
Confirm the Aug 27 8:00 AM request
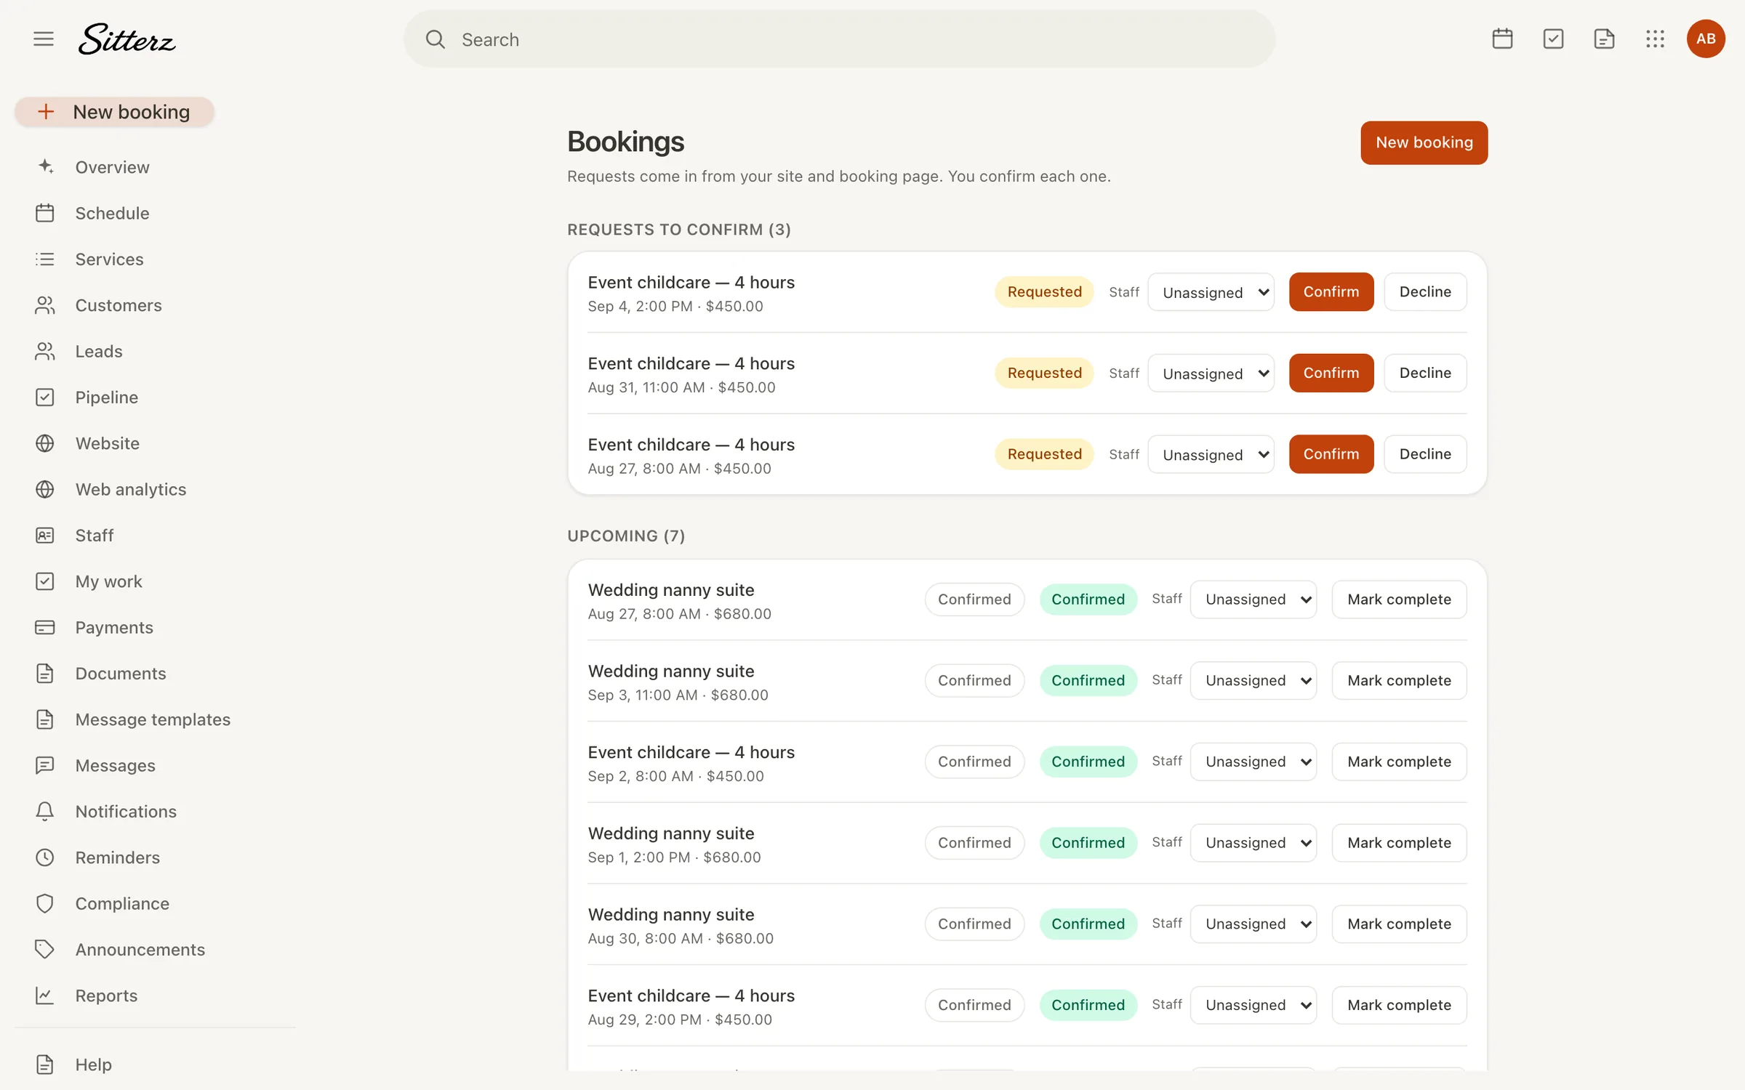click(1331, 454)
